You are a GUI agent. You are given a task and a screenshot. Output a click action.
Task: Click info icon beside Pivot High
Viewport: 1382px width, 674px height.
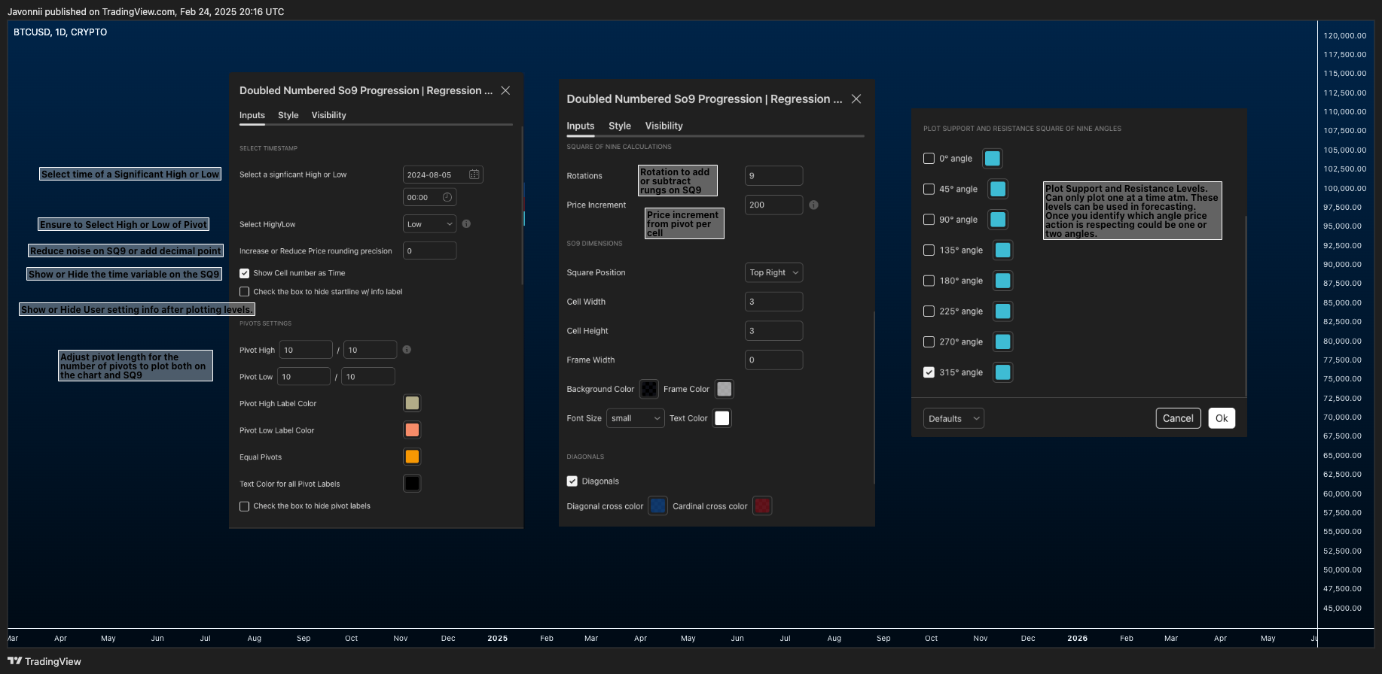pos(407,350)
